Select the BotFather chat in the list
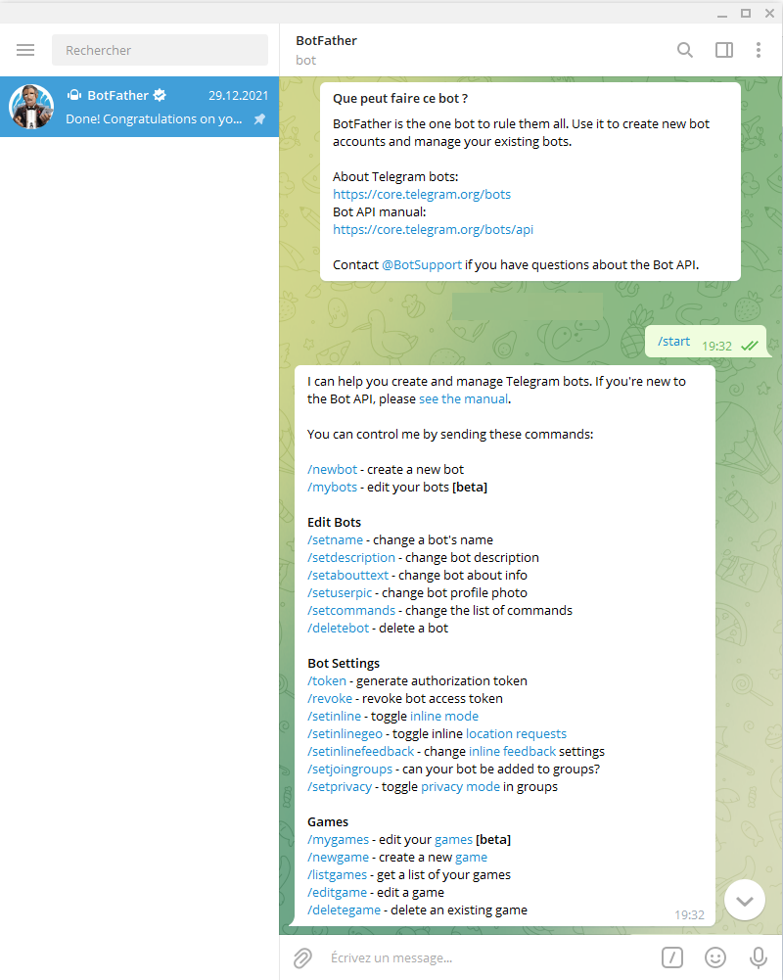 (x=157, y=108)
